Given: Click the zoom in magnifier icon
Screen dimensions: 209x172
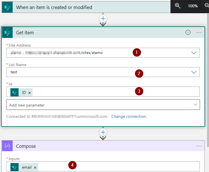Looking at the screenshot, I should coord(177,6).
